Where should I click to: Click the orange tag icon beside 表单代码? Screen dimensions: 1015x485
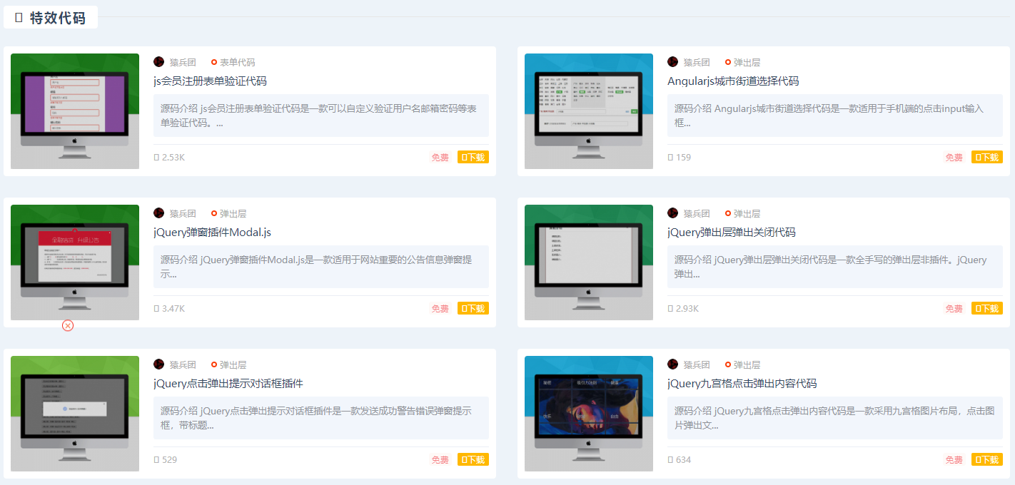214,62
